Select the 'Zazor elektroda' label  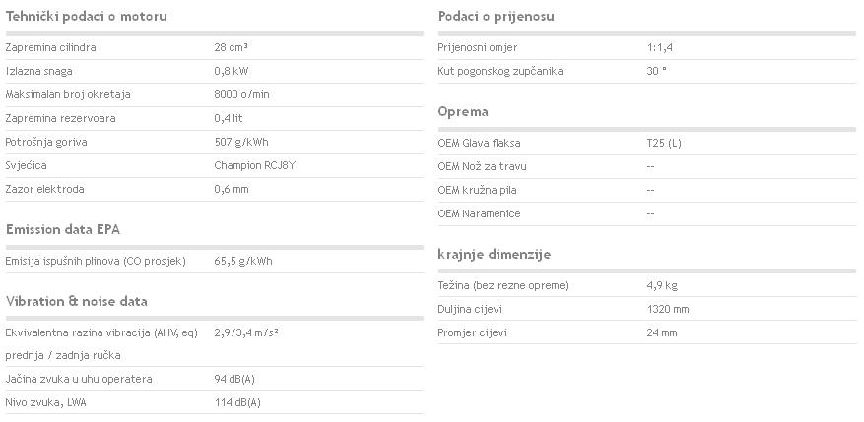pos(44,189)
